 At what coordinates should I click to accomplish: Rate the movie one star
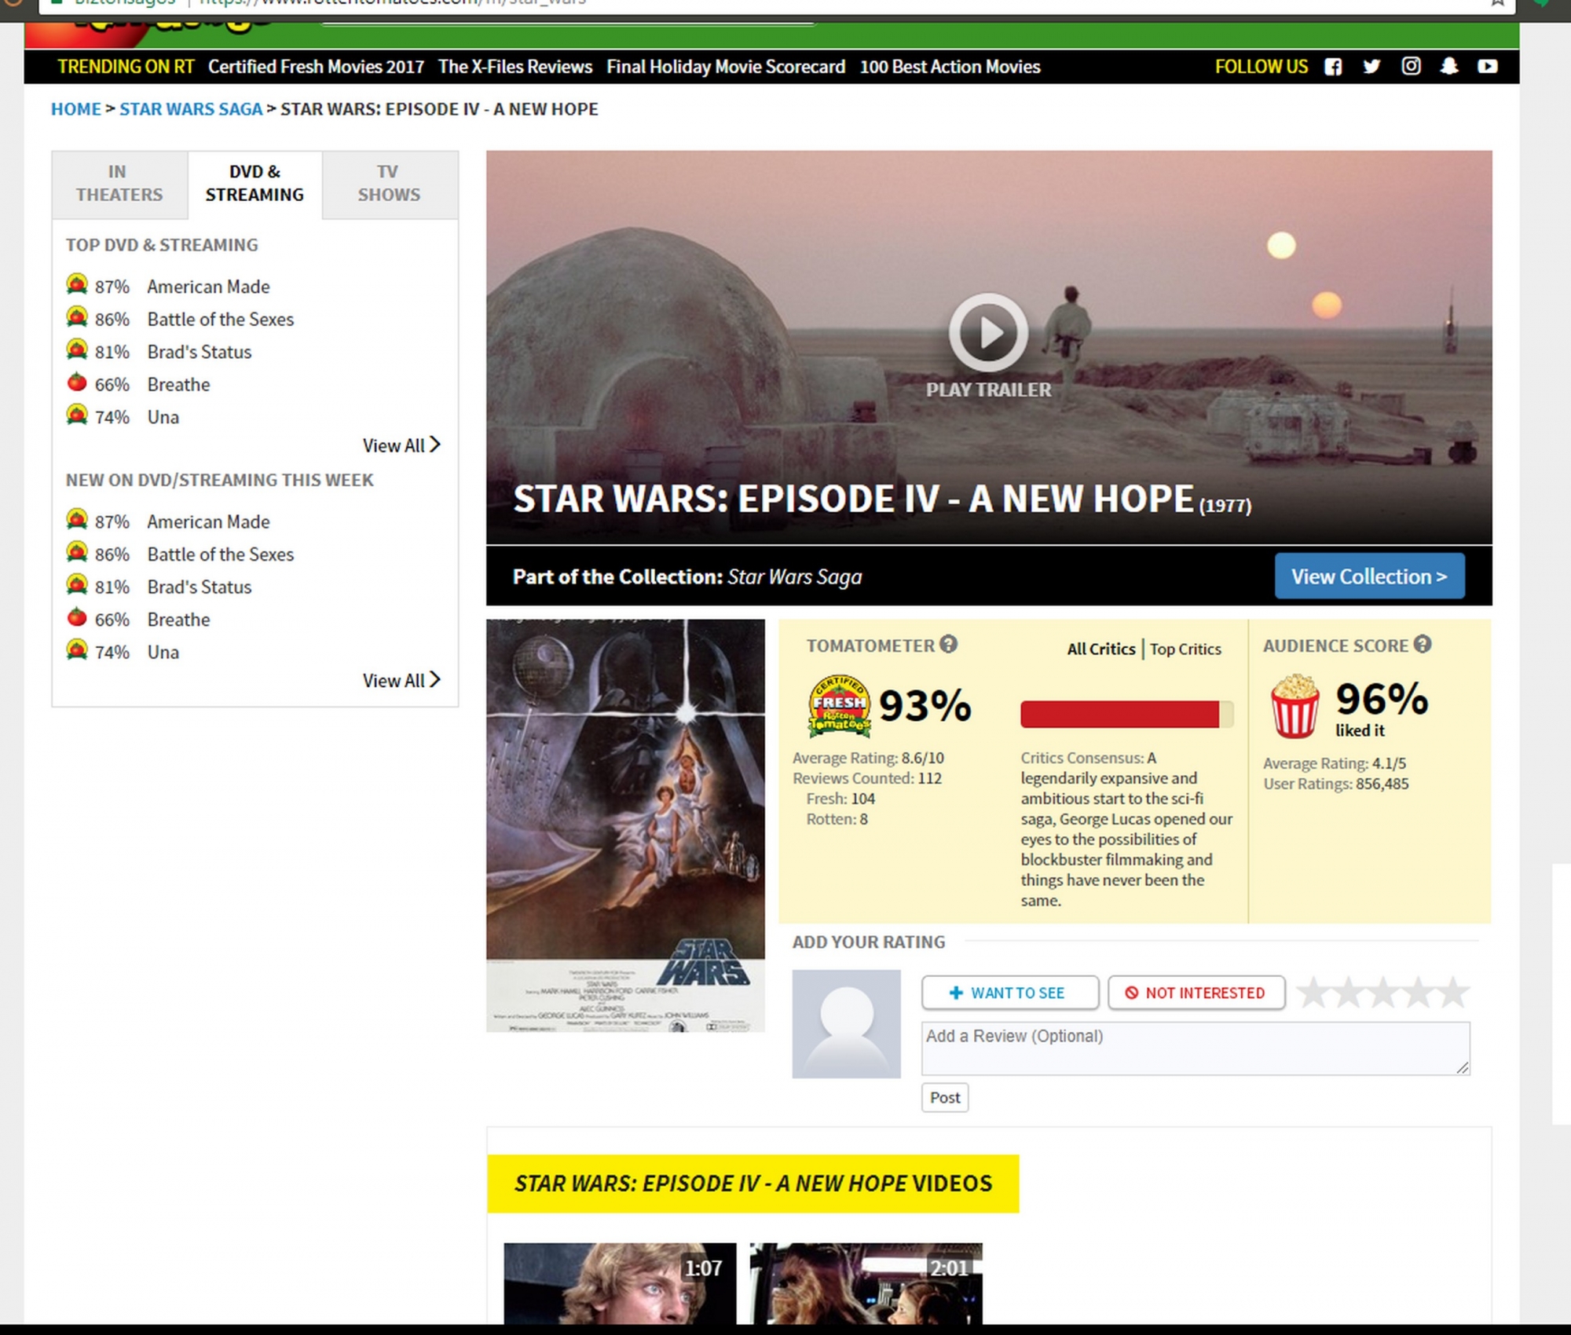1313,993
